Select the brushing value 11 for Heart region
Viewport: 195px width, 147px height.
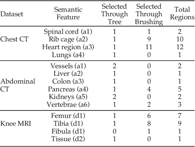pos(149,47)
